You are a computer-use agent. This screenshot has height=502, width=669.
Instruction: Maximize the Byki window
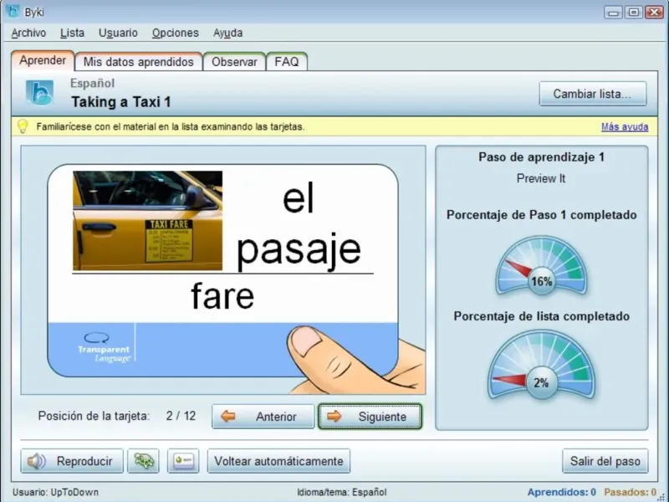click(x=634, y=12)
